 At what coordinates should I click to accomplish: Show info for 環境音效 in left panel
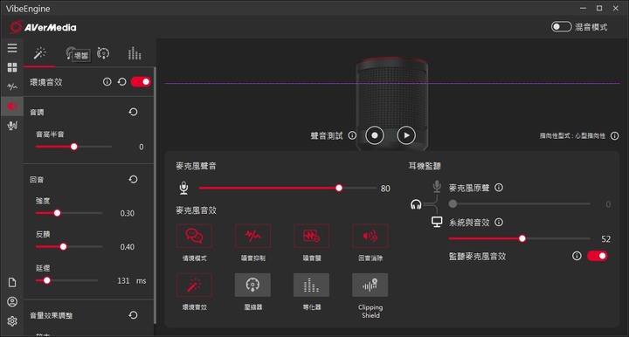pyautogui.click(x=107, y=82)
